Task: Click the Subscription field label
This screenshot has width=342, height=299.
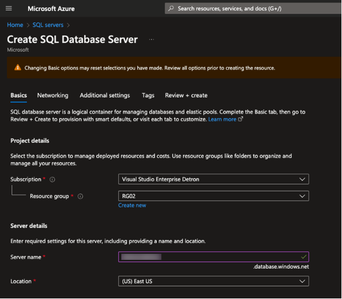Action: [26, 179]
